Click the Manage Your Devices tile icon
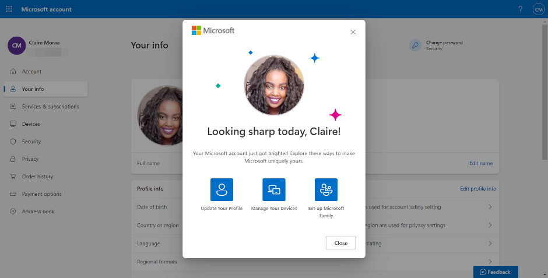548x278 pixels. 273,189
